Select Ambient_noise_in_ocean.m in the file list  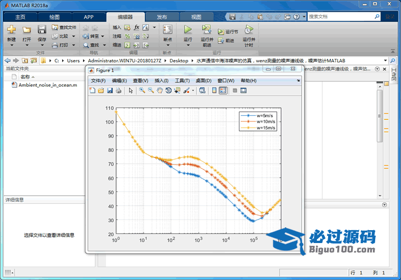(48, 85)
